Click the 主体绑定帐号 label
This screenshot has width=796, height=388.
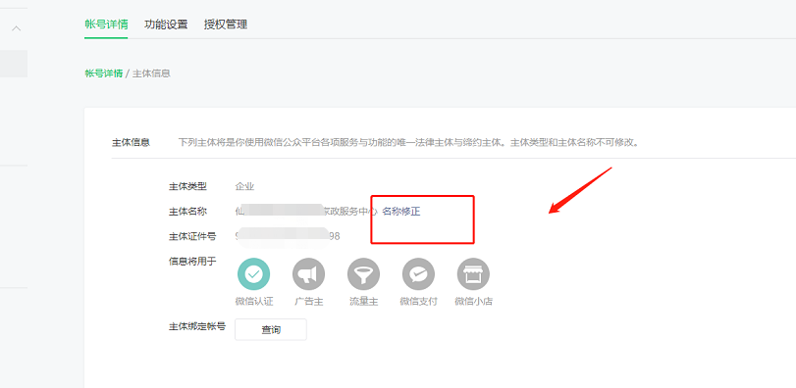coord(197,326)
